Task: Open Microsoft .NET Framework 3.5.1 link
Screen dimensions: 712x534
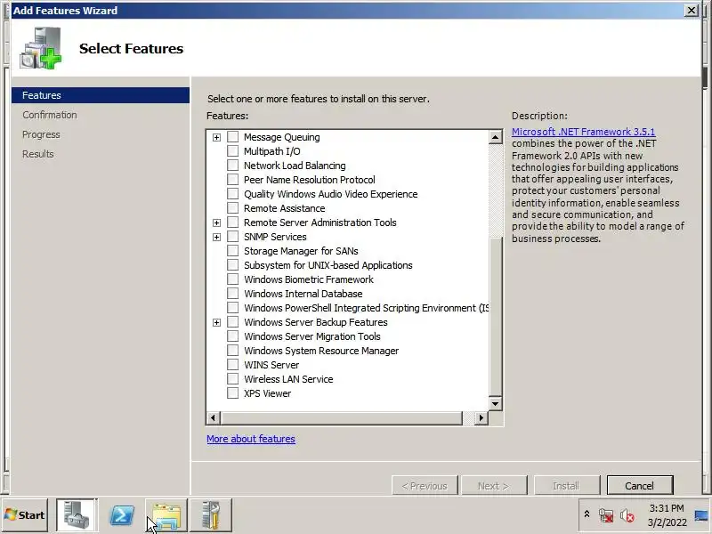Action: pyautogui.click(x=584, y=132)
